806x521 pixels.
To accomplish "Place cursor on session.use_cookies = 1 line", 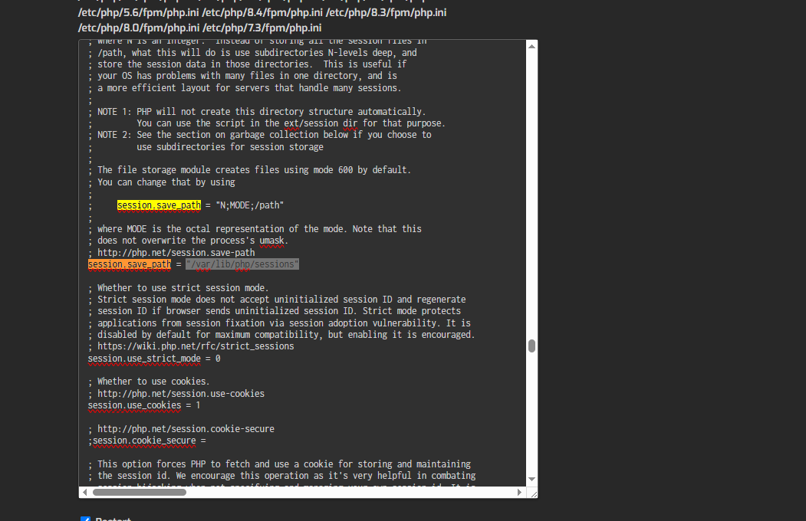I will tap(143, 405).
